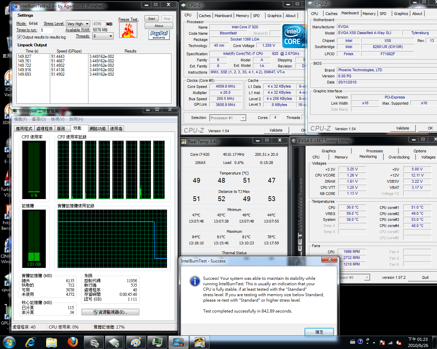This screenshot has height=349, width=437.
Task: Open Voltages tab in E-LEET
Action: (428, 157)
